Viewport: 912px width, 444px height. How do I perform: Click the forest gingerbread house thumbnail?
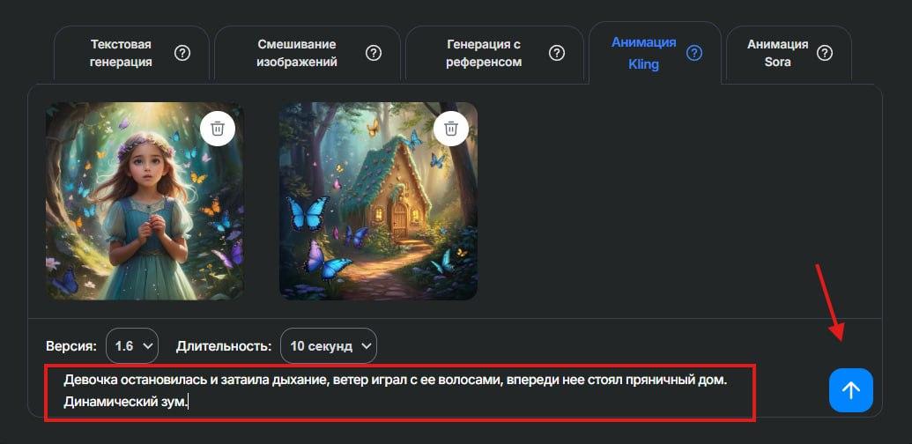click(x=378, y=201)
